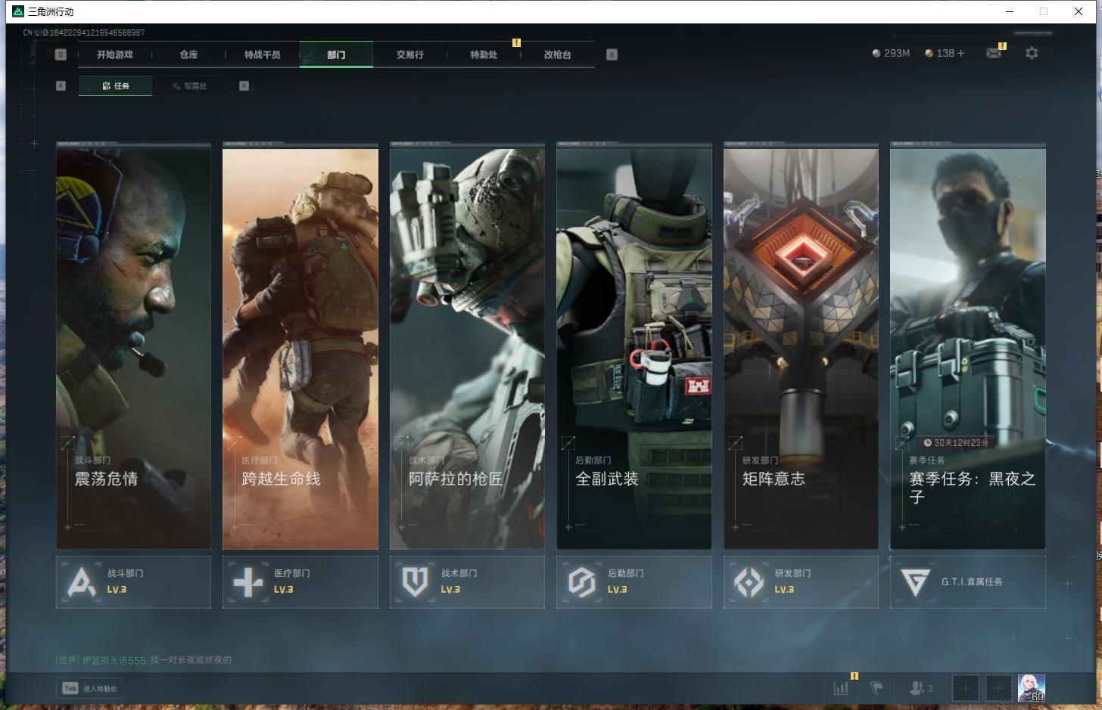Click the 研发部门 research diamond emblem
The width and height of the screenshot is (1102, 710).
[749, 582]
